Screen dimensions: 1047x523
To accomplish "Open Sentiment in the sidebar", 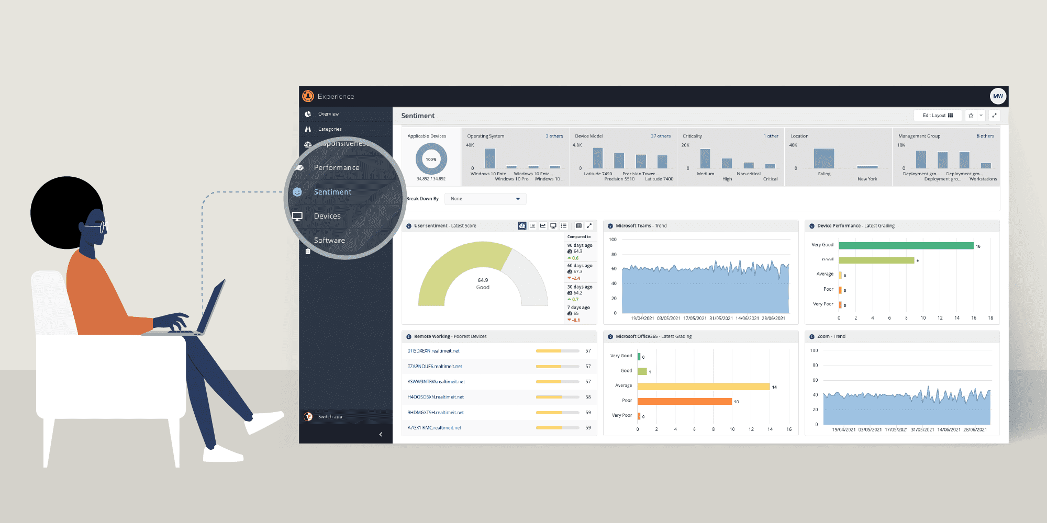I will pyautogui.click(x=332, y=192).
